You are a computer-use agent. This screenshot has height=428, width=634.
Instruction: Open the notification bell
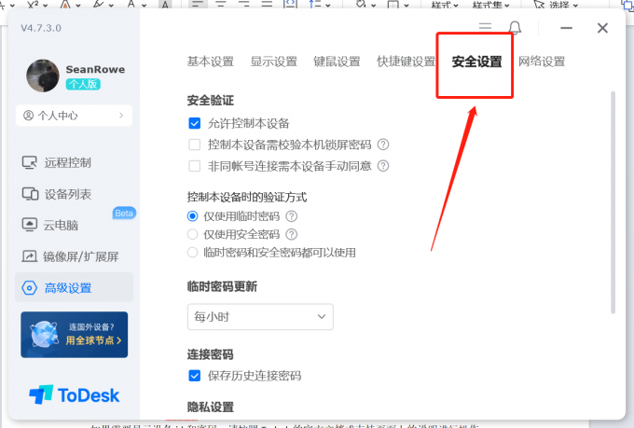click(515, 28)
